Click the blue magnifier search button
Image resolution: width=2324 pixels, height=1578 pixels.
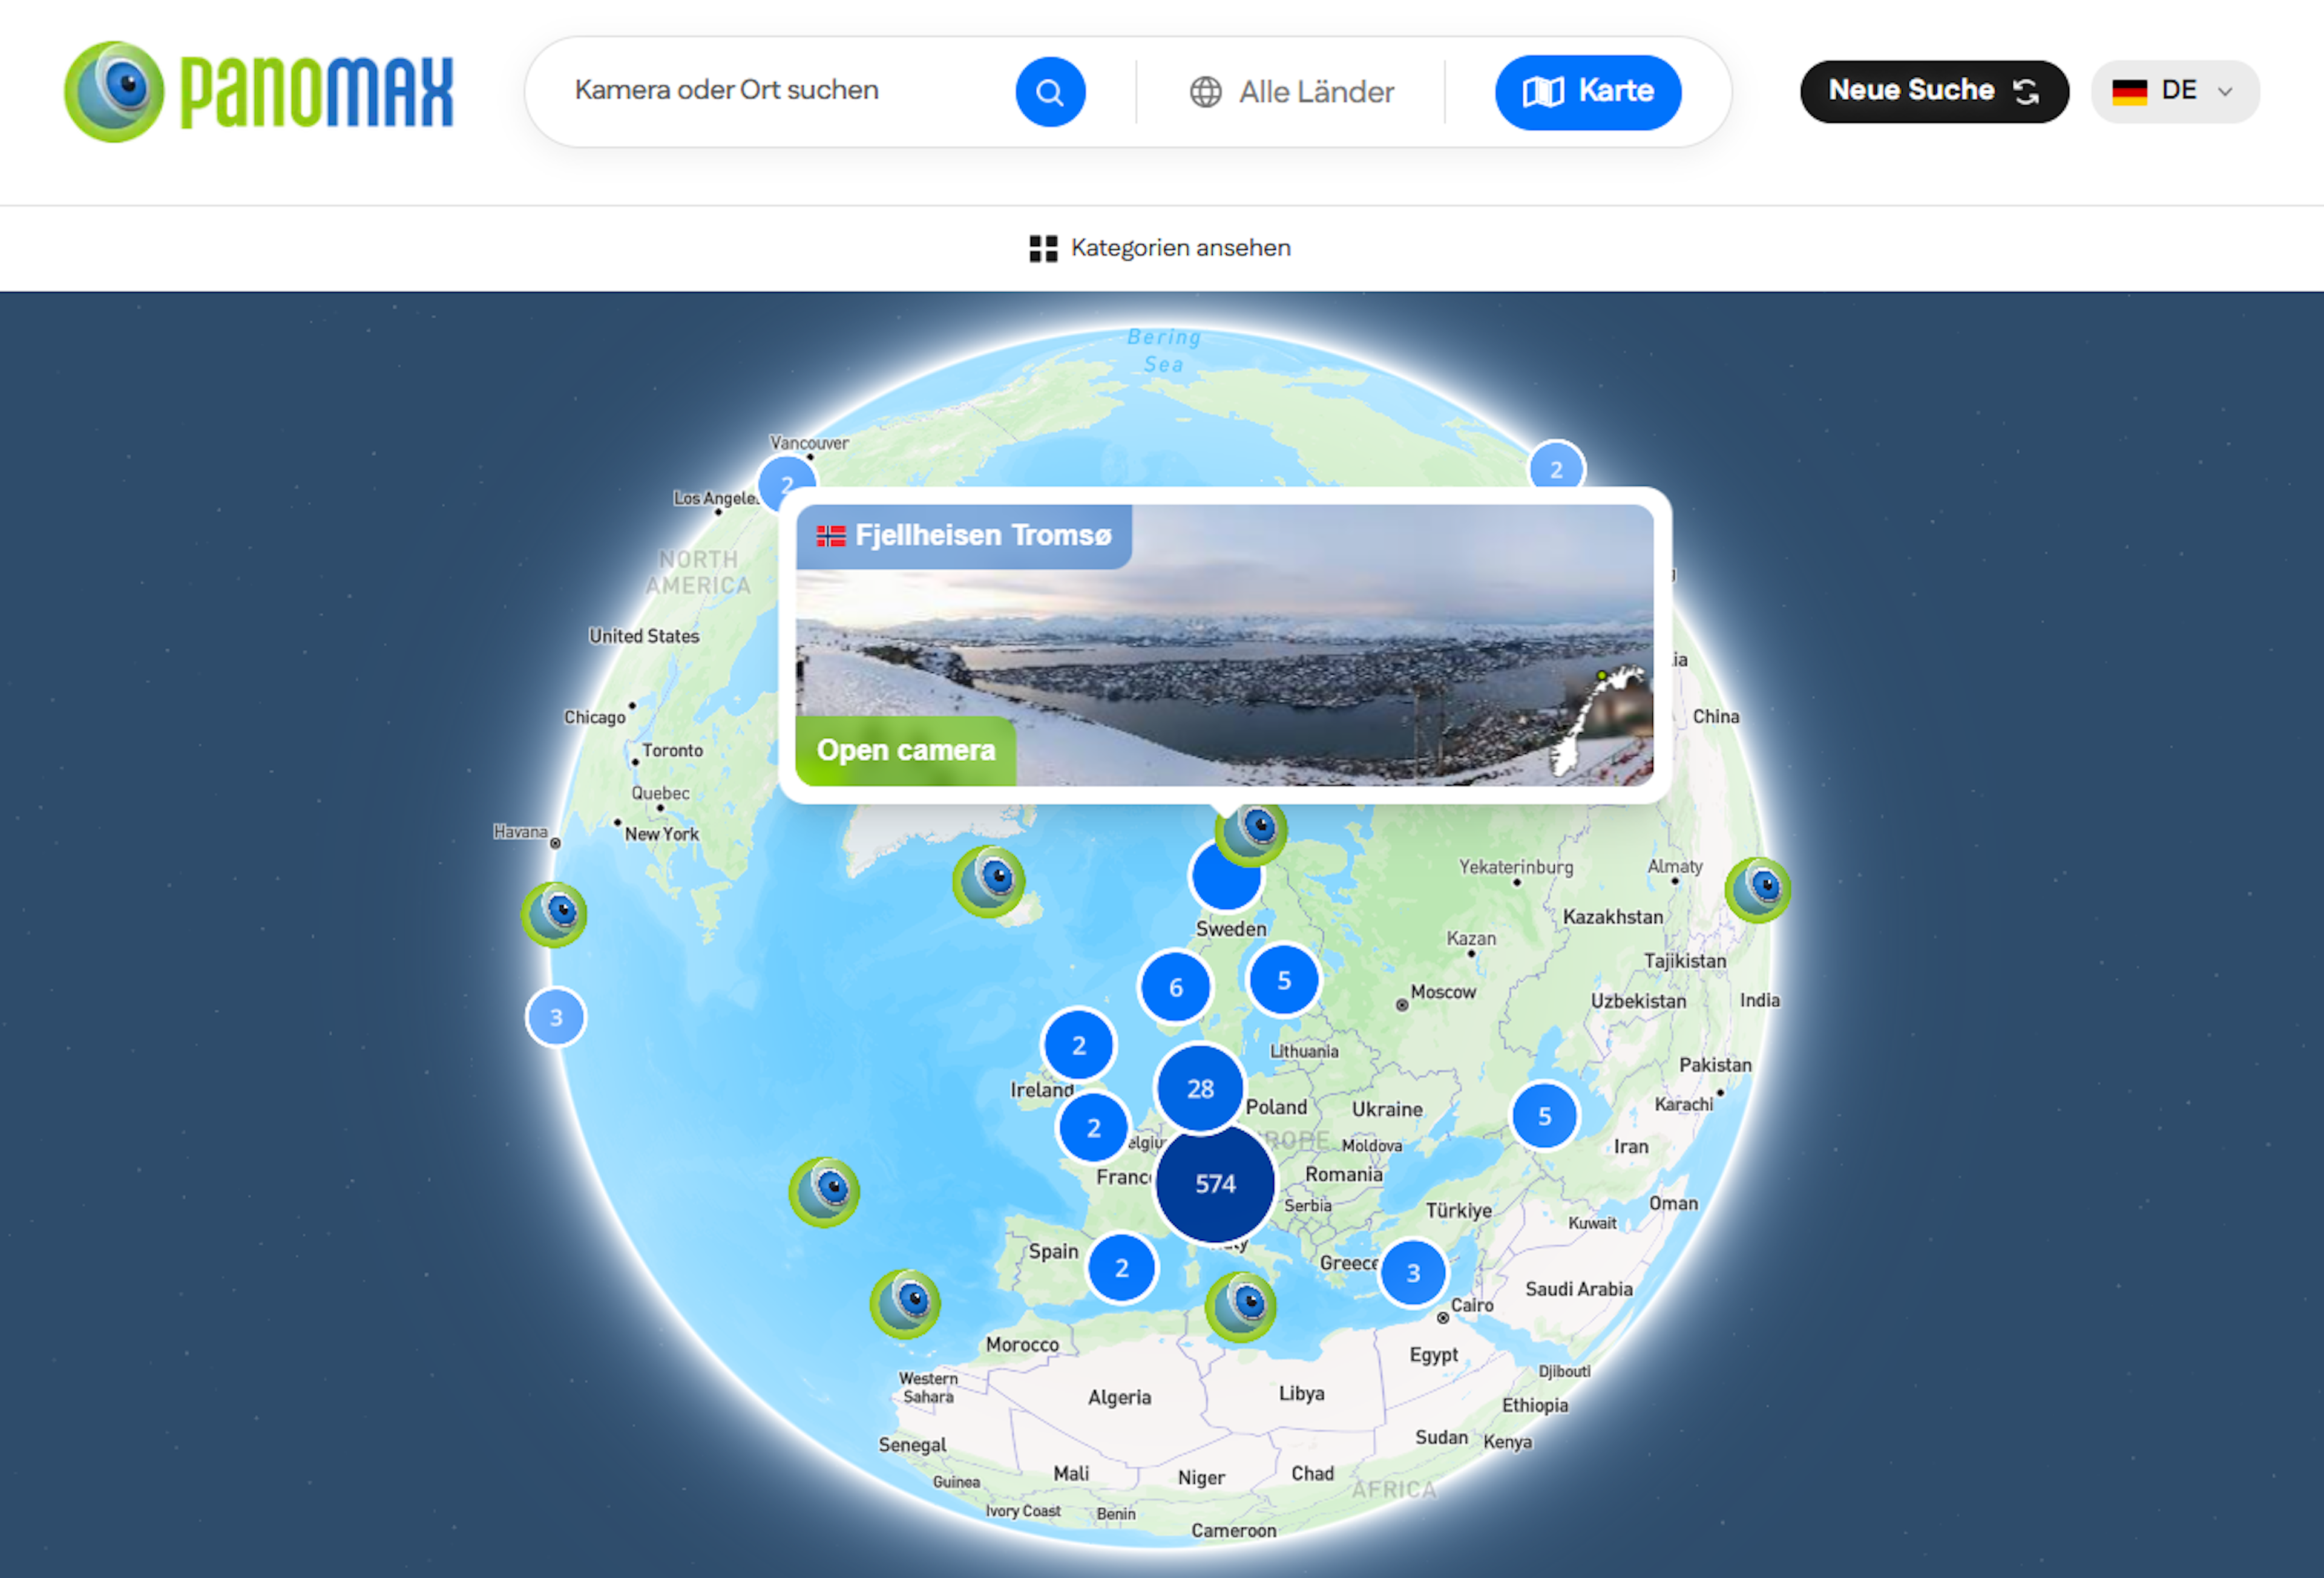tap(1049, 92)
